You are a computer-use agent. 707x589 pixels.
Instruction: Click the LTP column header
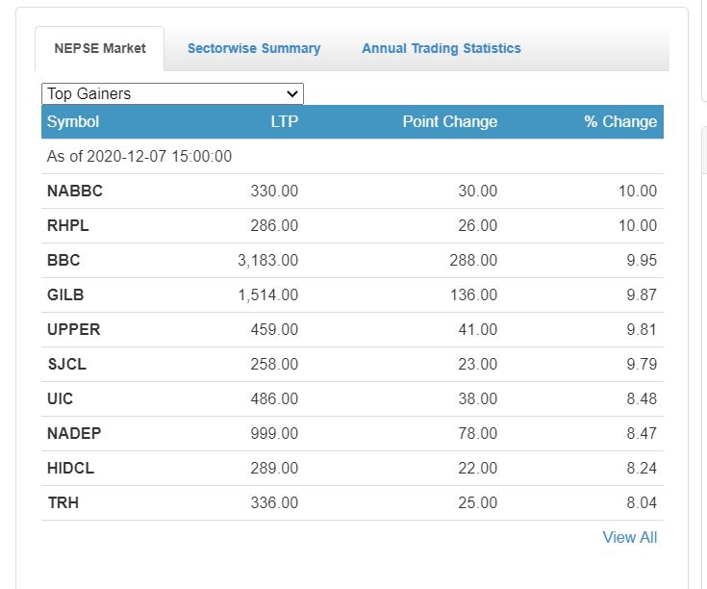(284, 121)
